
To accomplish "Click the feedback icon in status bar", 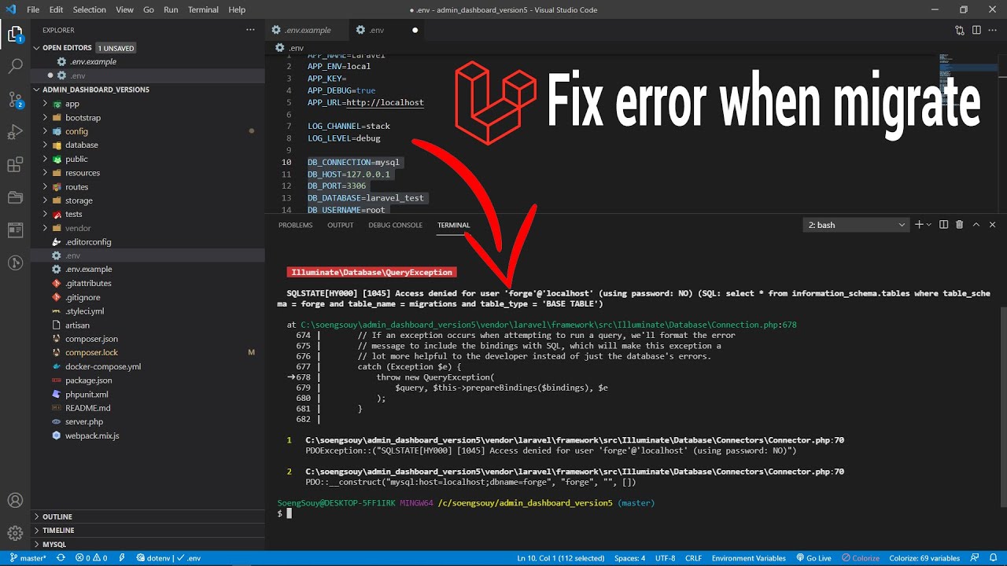I will click(x=973, y=558).
